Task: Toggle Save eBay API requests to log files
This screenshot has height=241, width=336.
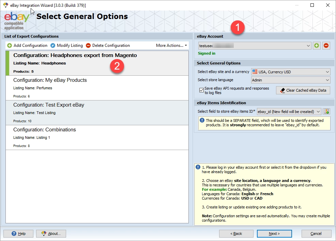Action: coord(201,90)
